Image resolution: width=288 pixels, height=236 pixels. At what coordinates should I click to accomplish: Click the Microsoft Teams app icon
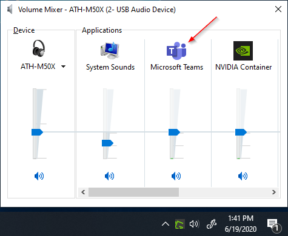click(x=176, y=51)
